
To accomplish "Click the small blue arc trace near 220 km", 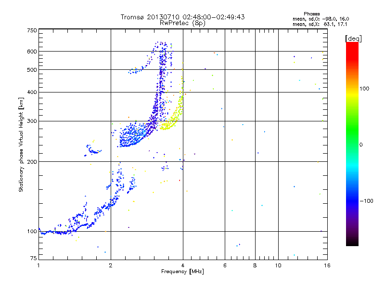I will coord(93,150).
